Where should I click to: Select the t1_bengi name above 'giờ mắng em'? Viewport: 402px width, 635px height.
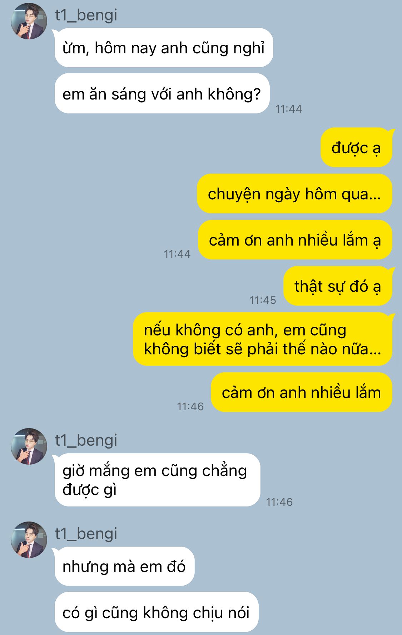(x=86, y=440)
